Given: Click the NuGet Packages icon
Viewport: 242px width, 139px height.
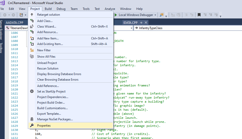Looking at the screenshot, I should [32, 119].
